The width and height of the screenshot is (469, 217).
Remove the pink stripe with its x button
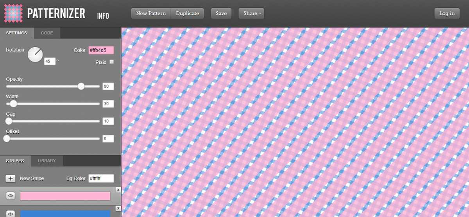point(118,189)
